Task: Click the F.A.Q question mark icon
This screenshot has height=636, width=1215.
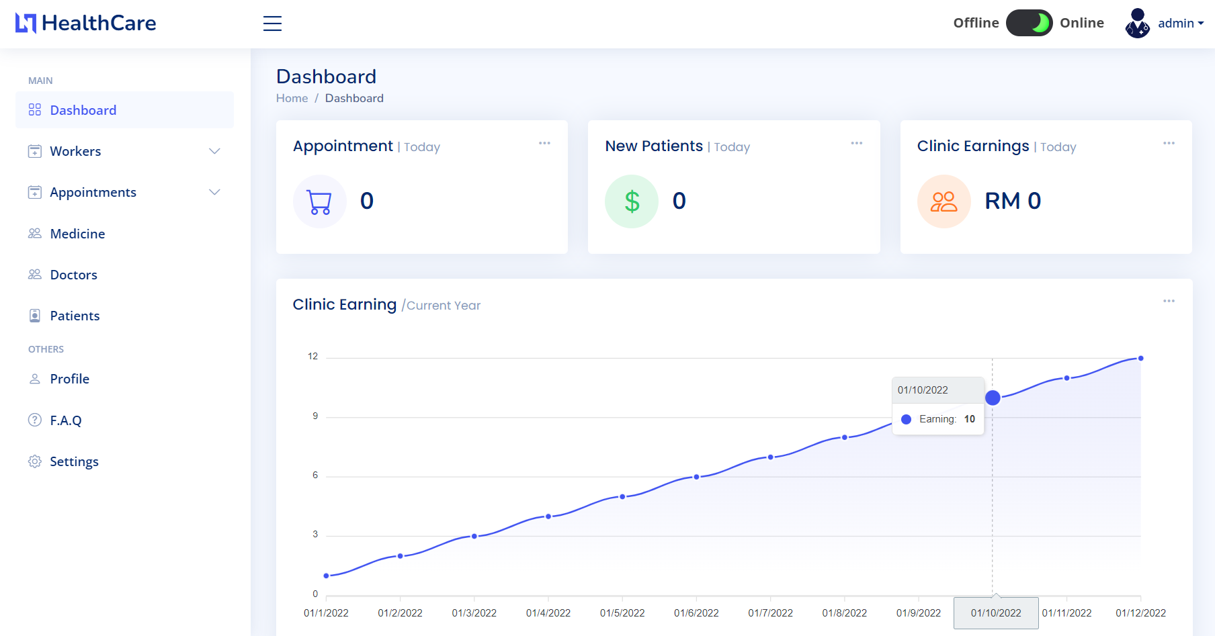Action: (35, 420)
